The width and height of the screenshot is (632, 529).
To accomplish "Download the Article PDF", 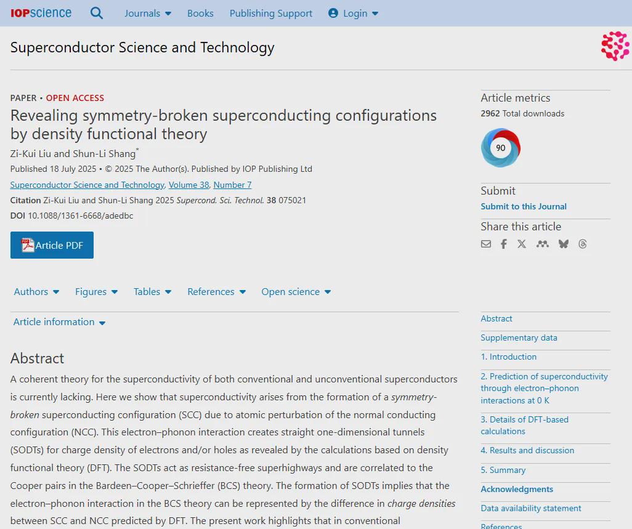I will pyautogui.click(x=52, y=245).
